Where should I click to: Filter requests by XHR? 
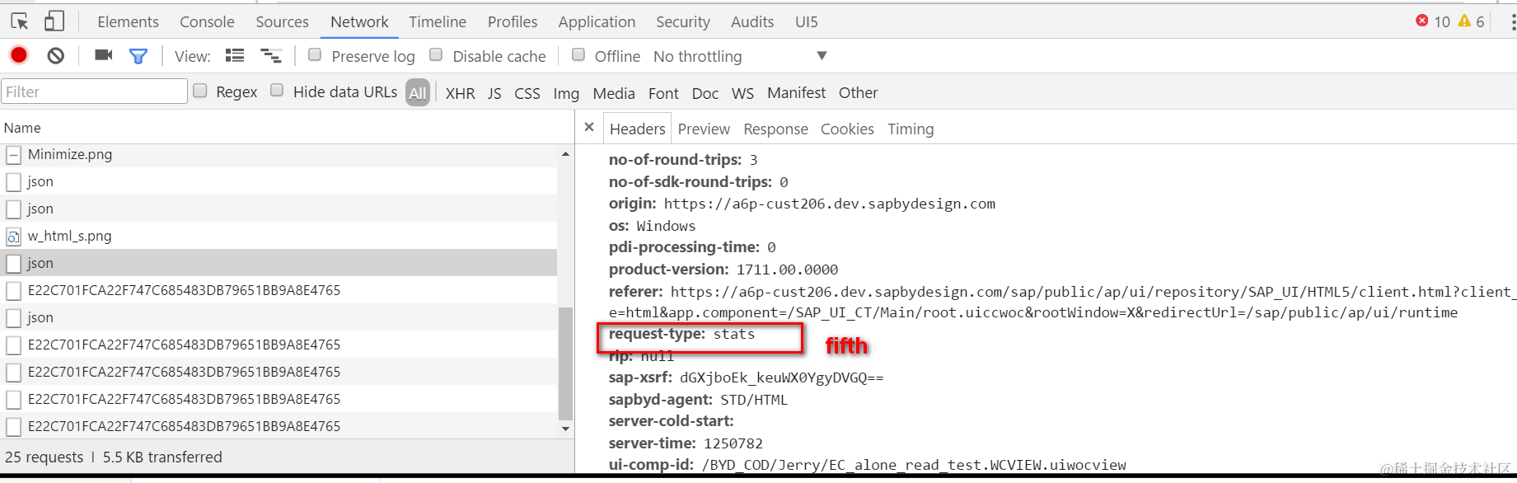tap(460, 93)
